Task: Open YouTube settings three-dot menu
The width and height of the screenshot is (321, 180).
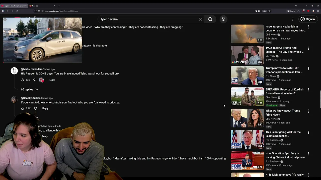Action: tap(293, 19)
